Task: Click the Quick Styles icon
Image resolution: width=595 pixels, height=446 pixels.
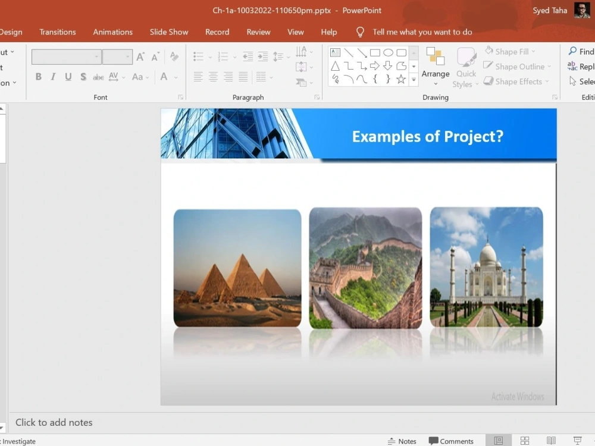Action: pyautogui.click(x=466, y=65)
